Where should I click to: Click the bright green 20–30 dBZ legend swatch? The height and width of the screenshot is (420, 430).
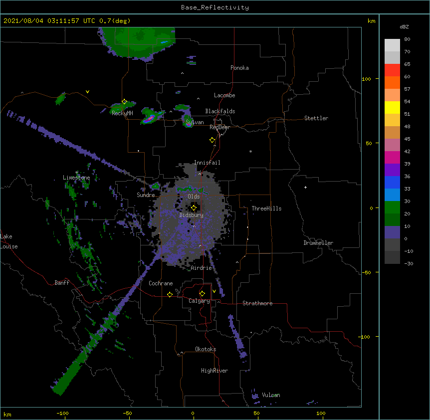pyautogui.click(x=392, y=208)
